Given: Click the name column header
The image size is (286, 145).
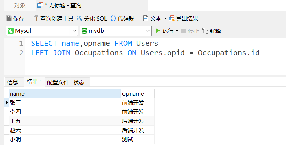Looking at the screenshot, I should pos(65,94).
